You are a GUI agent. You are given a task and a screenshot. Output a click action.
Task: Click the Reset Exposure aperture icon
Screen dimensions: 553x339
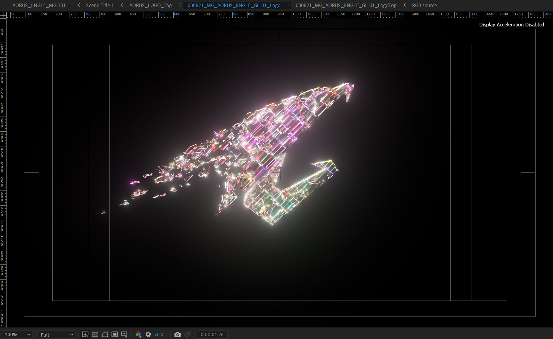pyautogui.click(x=148, y=334)
